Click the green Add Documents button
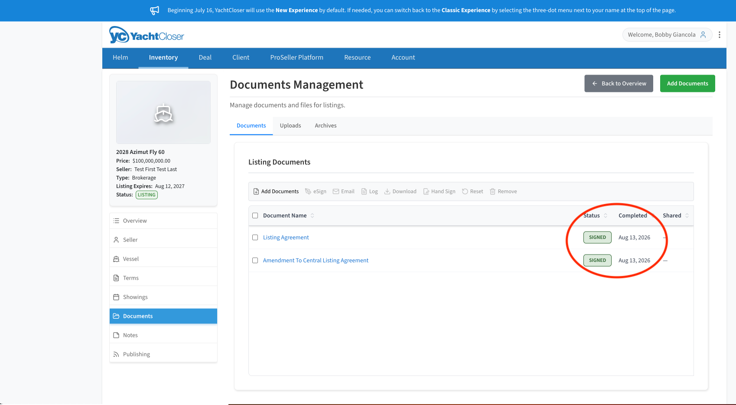The height and width of the screenshot is (405, 736). coord(687,84)
